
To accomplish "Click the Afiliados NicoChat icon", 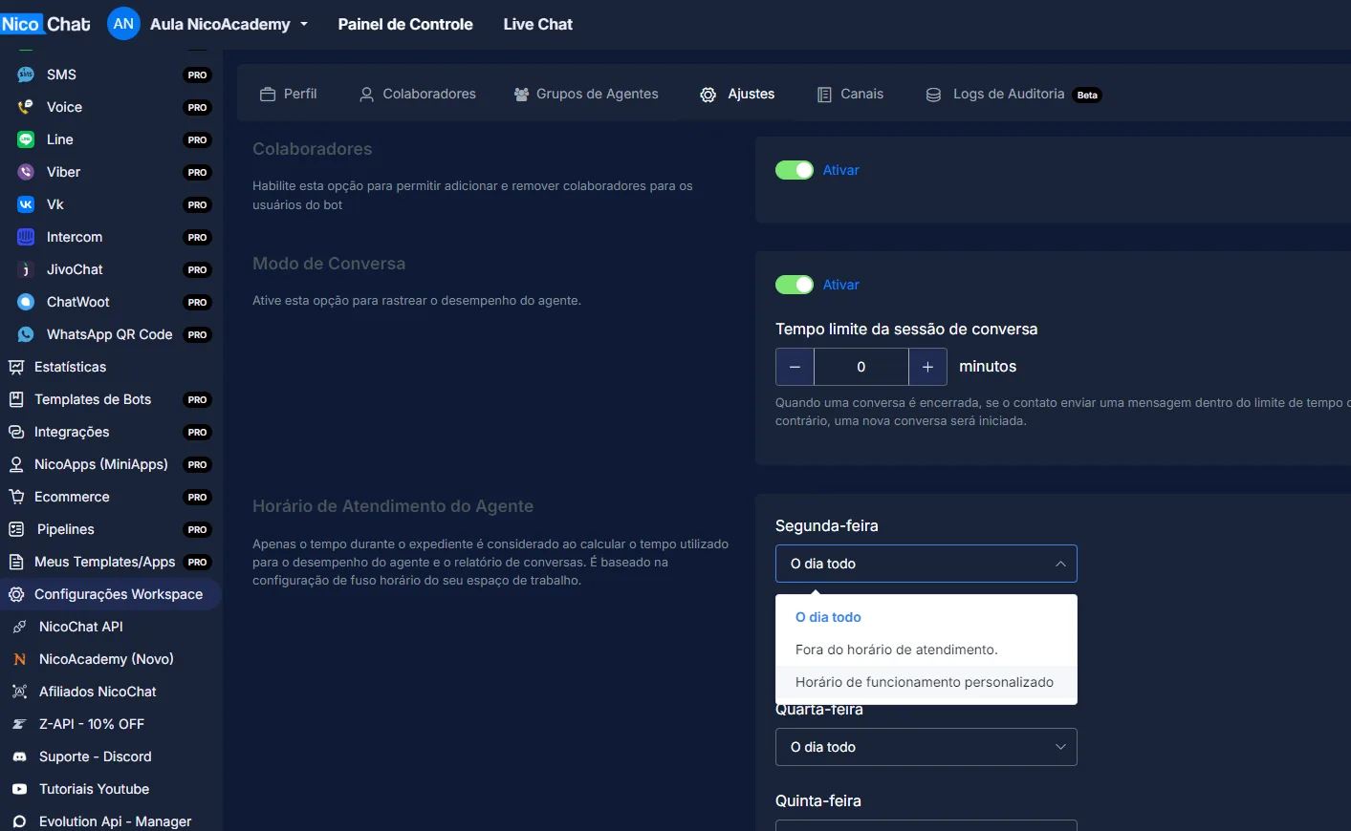I will pyautogui.click(x=19, y=692).
